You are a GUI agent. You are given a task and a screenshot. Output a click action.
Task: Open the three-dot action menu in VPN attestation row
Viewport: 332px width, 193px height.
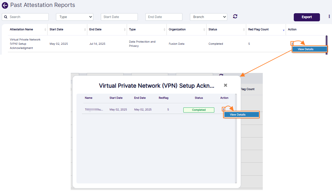(x=292, y=44)
